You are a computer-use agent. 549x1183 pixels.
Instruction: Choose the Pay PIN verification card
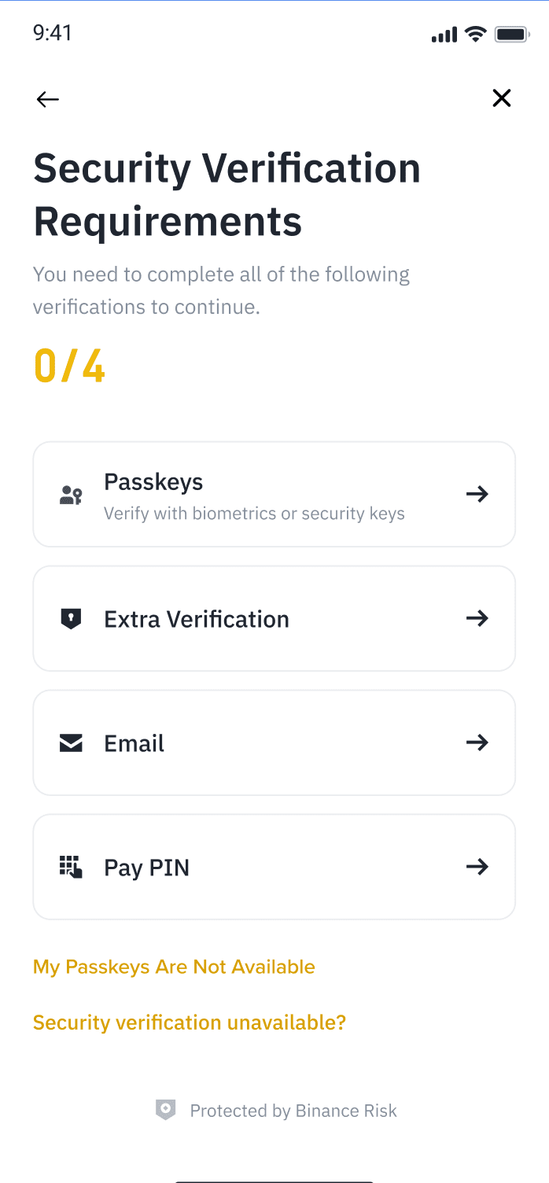pos(274,867)
